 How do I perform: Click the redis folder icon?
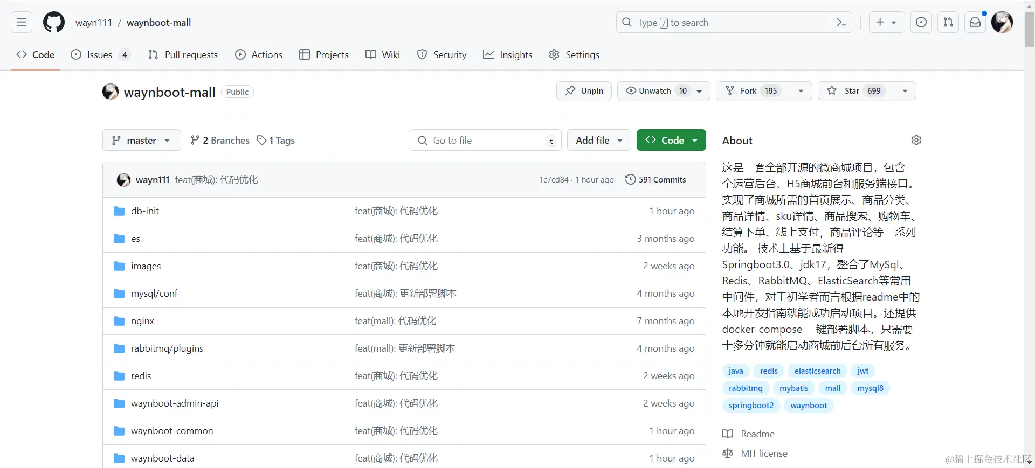coord(119,376)
